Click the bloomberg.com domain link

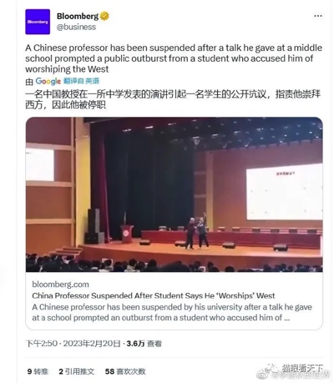[x=60, y=285]
